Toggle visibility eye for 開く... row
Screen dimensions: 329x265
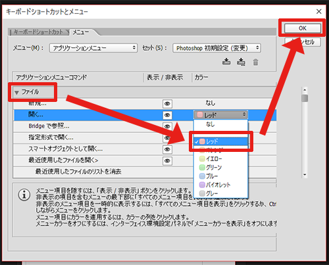point(167,115)
